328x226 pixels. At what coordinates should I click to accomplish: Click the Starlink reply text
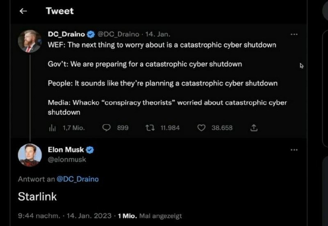click(x=37, y=197)
